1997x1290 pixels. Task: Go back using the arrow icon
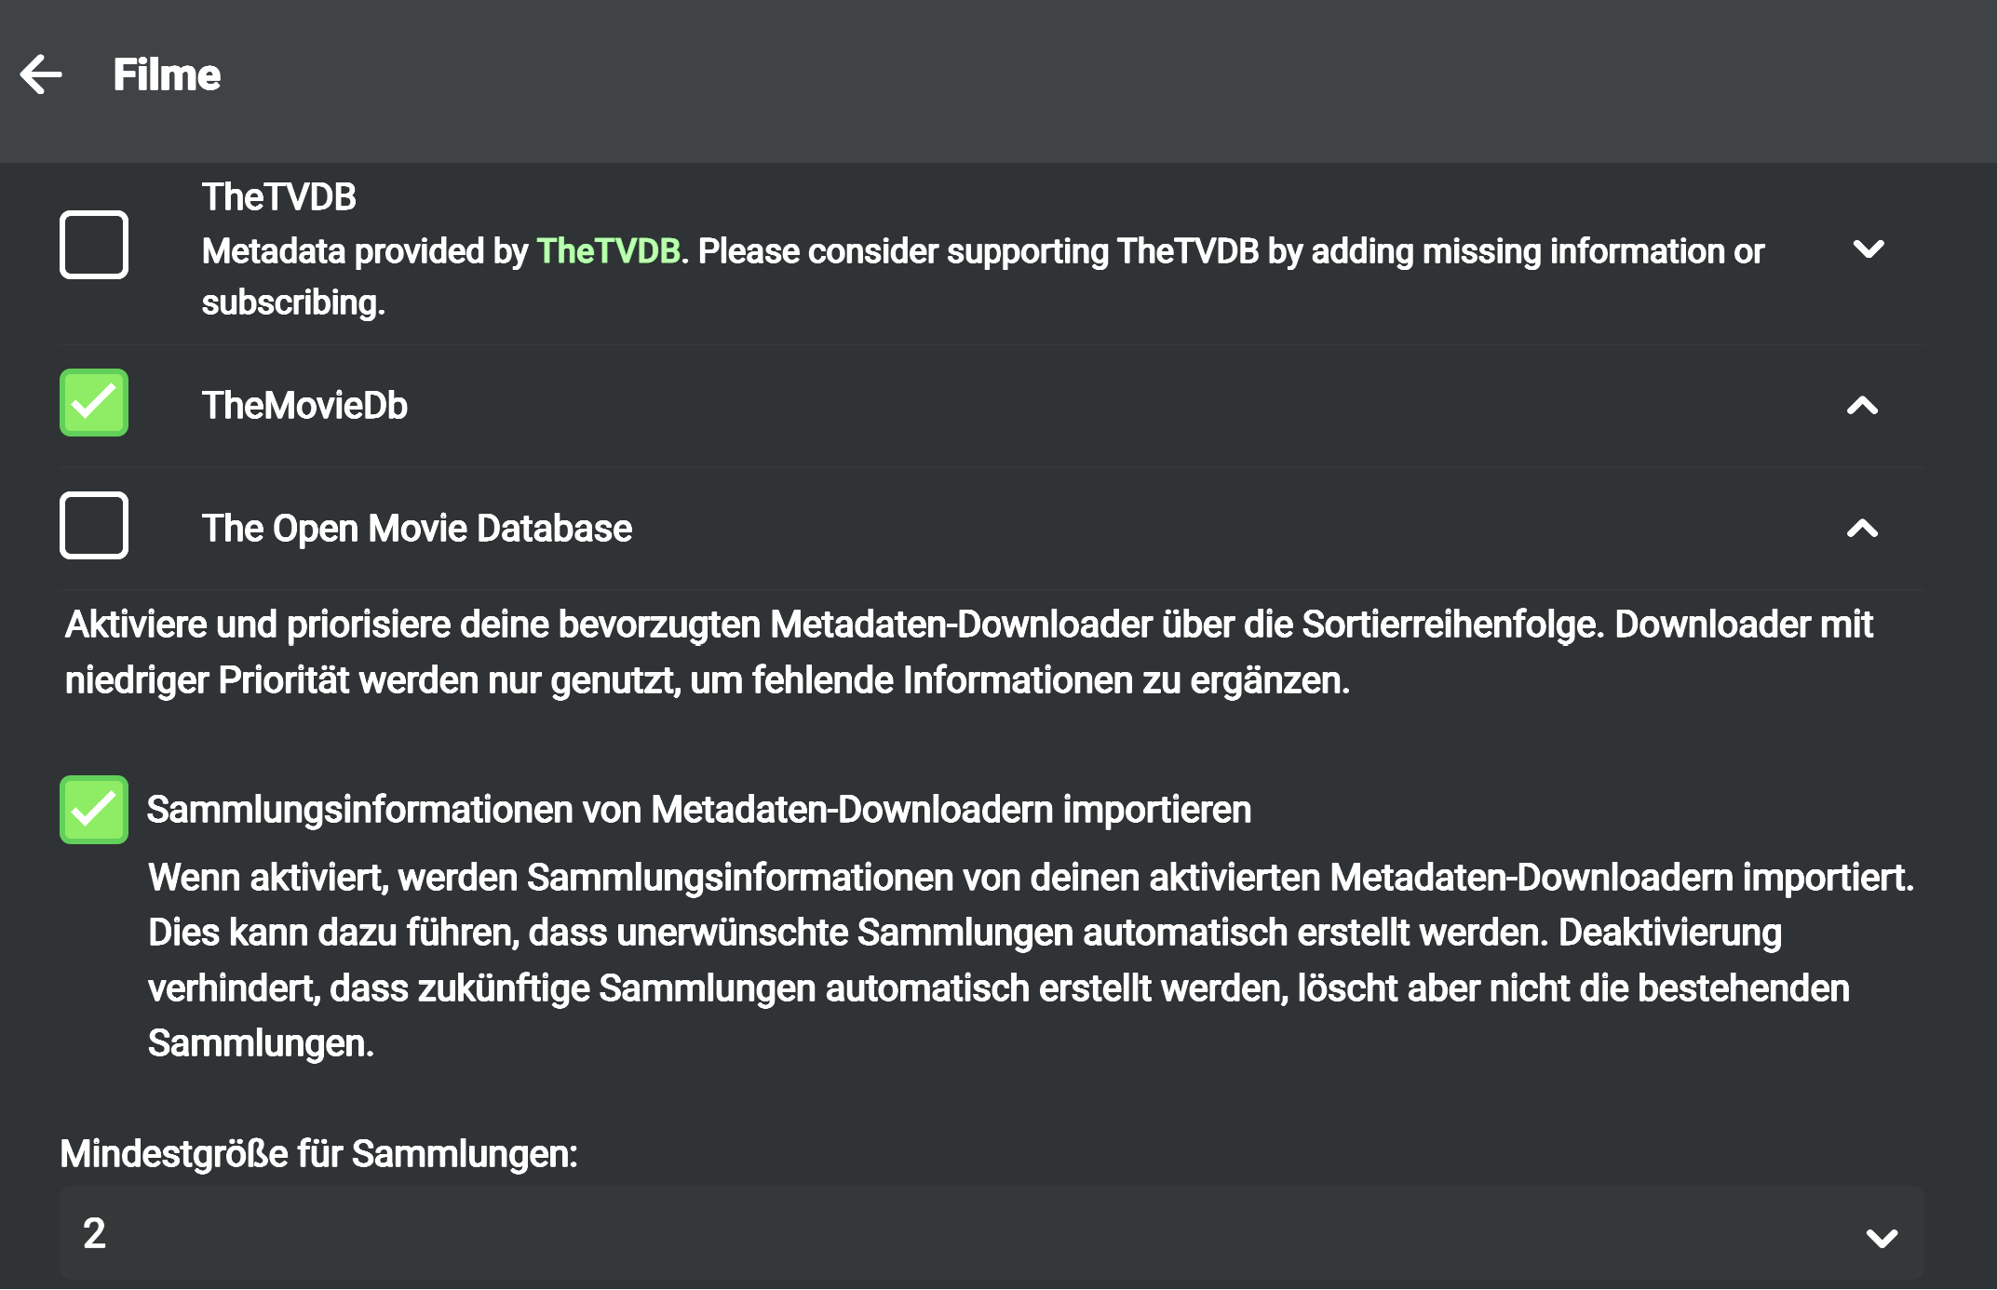pos(41,74)
